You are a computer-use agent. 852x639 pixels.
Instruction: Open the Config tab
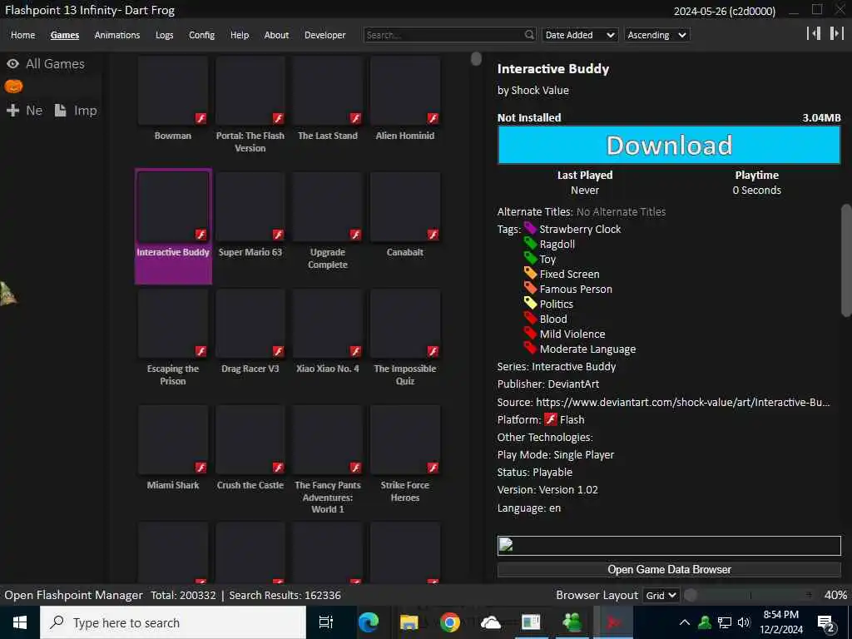201,35
